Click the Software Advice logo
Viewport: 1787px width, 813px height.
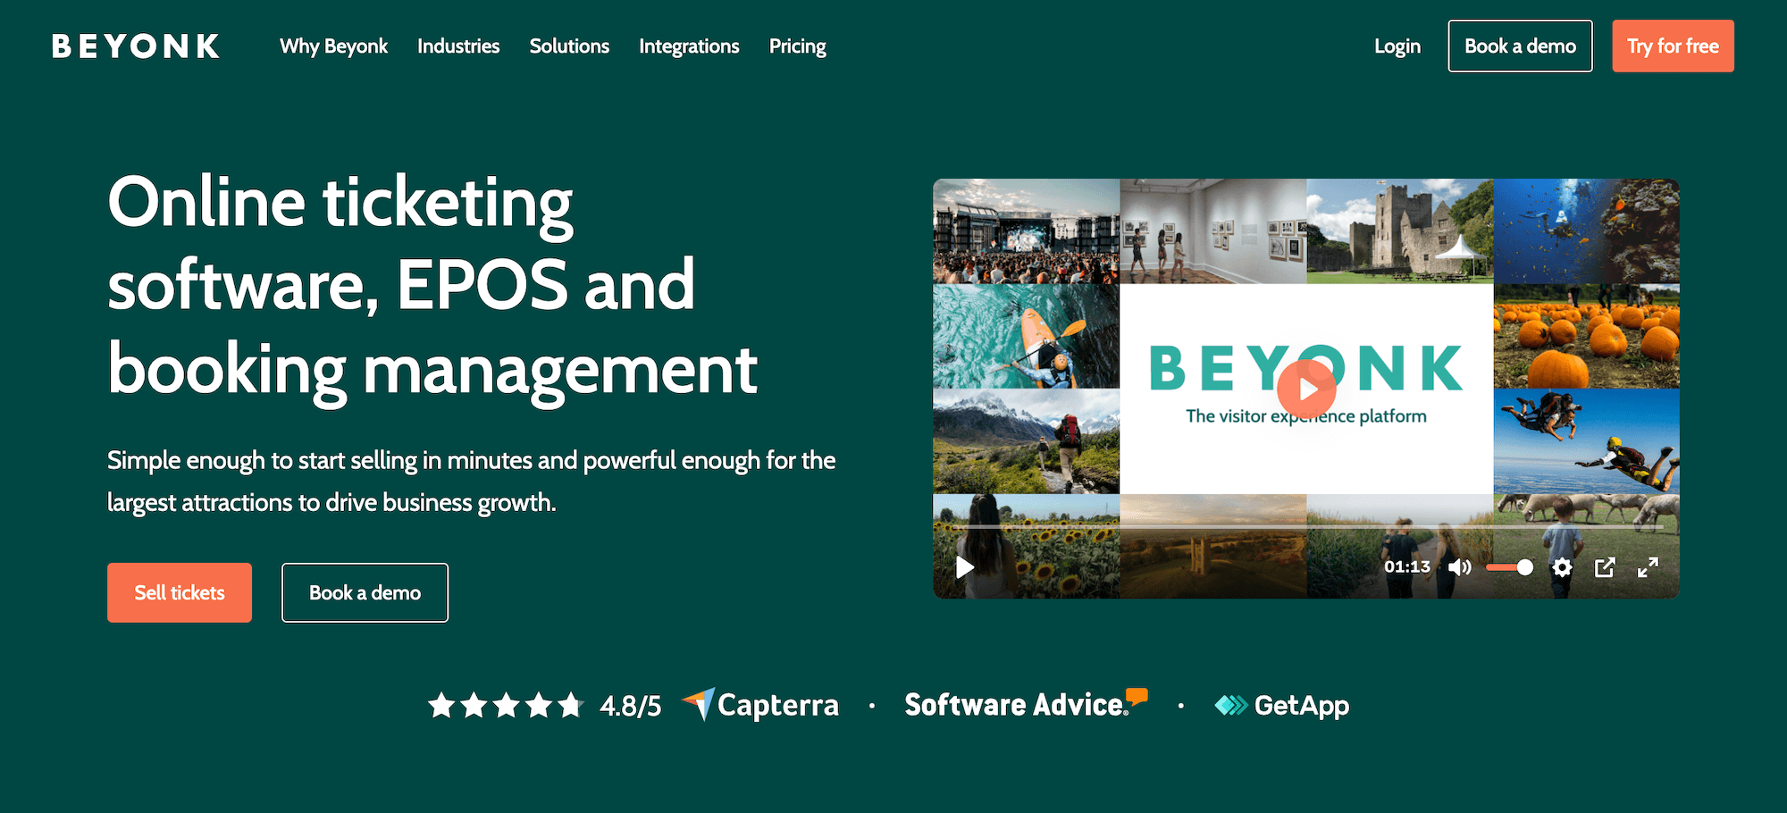[1026, 704]
